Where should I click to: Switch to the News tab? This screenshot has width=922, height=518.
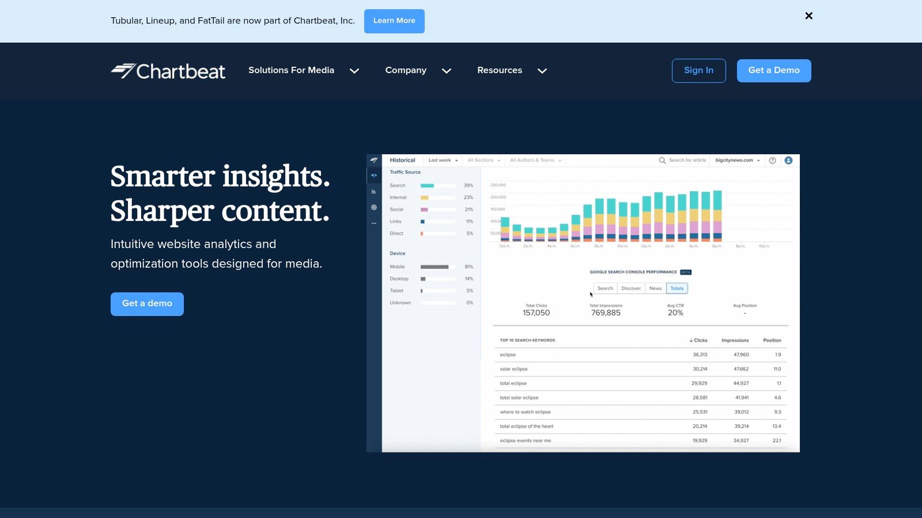tap(655, 288)
